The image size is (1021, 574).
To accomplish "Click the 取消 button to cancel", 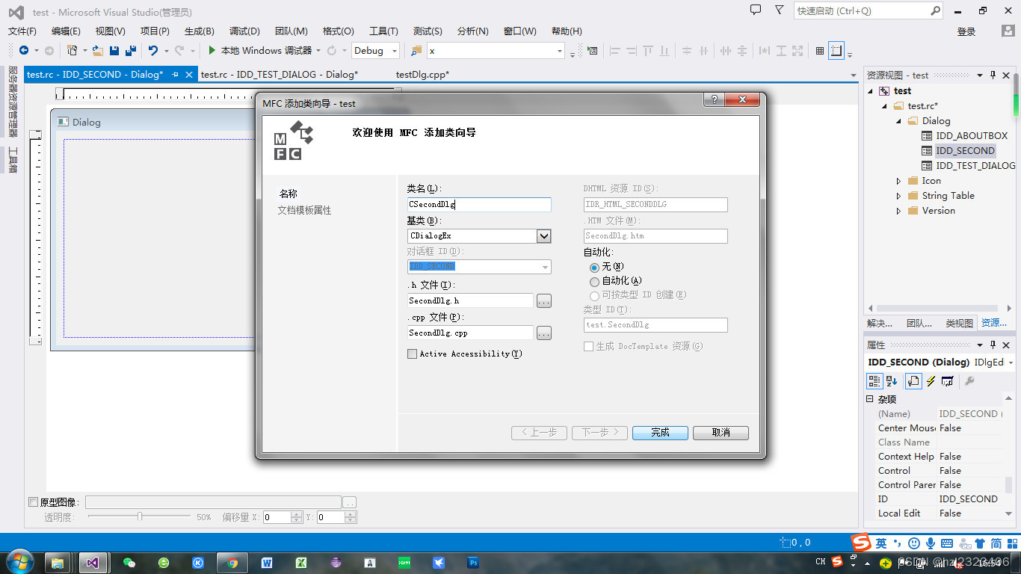I will coord(720,432).
